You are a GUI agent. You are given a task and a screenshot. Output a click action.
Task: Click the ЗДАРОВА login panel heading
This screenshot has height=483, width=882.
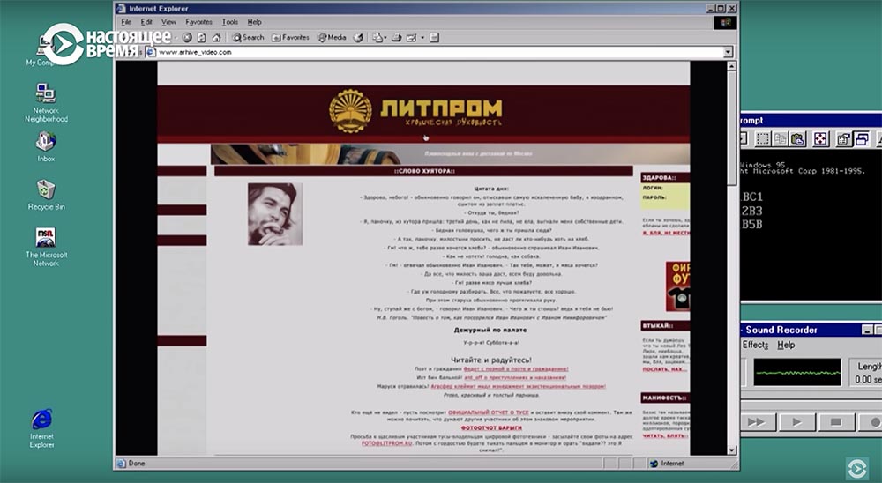(665, 178)
